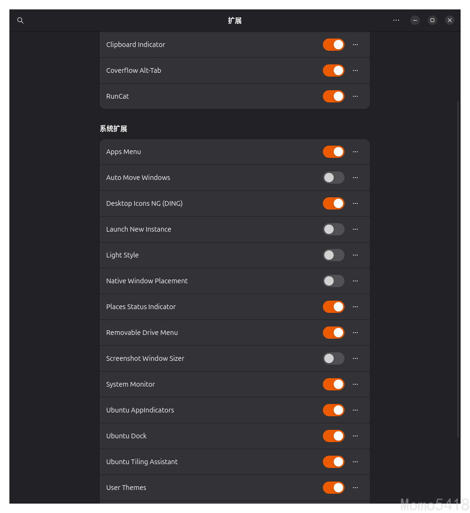Open the main menu in header bar
The width and height of the screenshot is (470, 513).
pyautogui.click(x=396, y=20)
